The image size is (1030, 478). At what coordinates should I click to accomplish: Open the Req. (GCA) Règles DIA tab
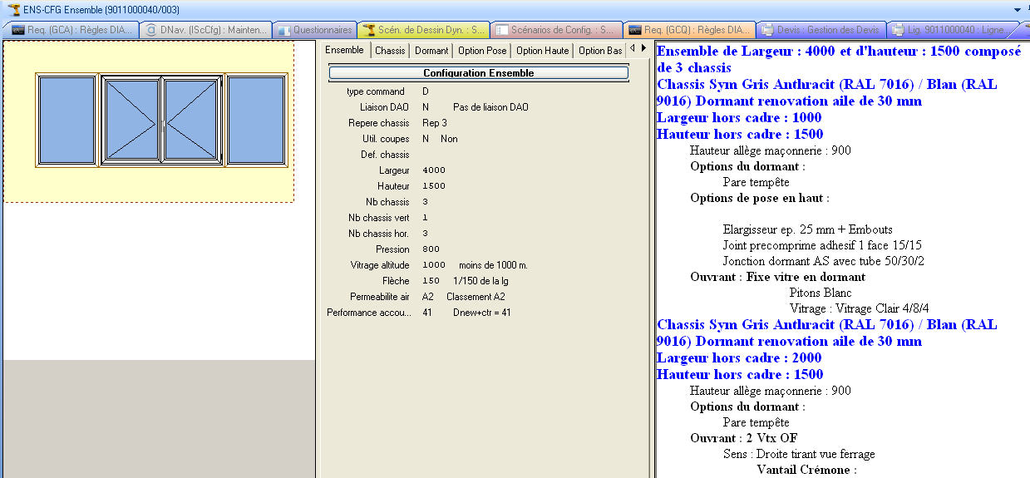(71, 30)
